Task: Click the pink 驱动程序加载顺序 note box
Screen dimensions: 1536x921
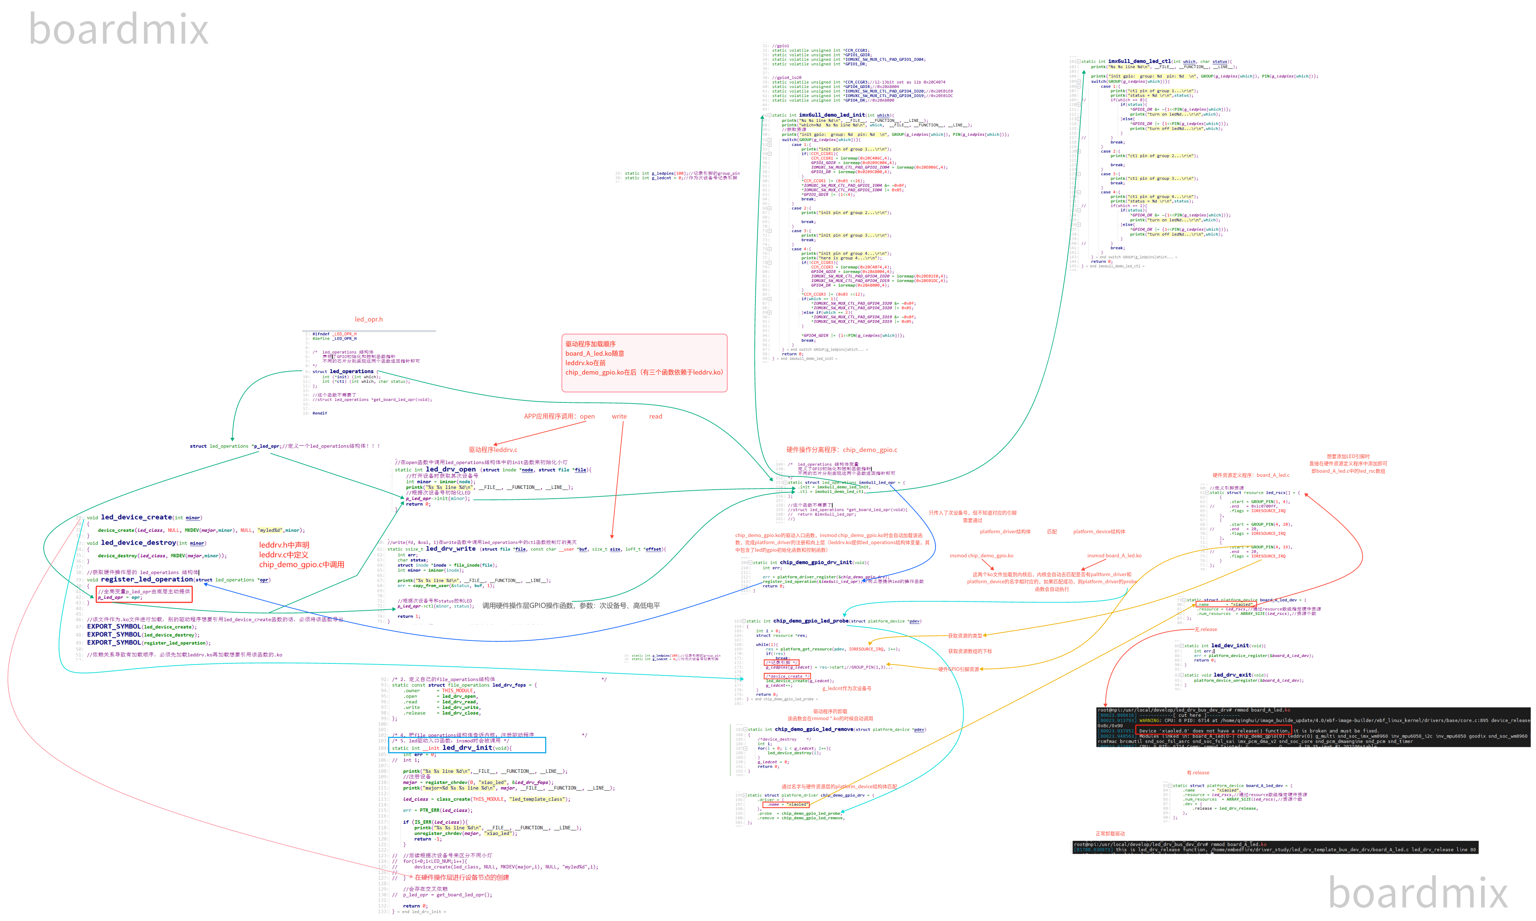Action: coord(644,363)
